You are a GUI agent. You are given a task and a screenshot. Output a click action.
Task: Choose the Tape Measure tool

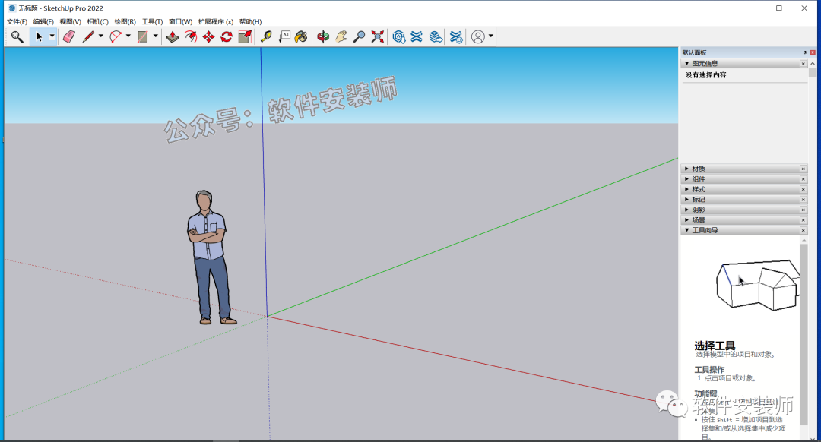click(266, 36)
